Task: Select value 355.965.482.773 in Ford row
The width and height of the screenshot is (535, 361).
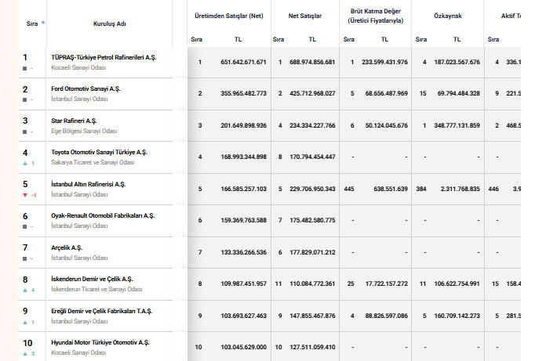Action: [x=243, y=93]
